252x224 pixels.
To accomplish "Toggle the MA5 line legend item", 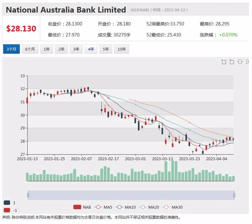I will (103, 207).
